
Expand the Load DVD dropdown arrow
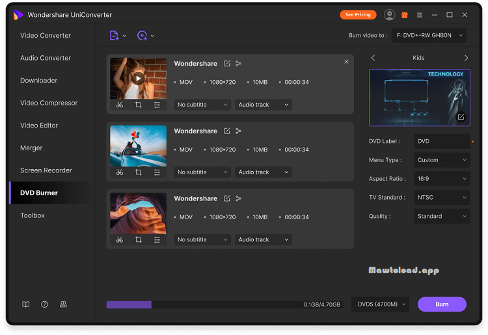(x=152, y=36)
